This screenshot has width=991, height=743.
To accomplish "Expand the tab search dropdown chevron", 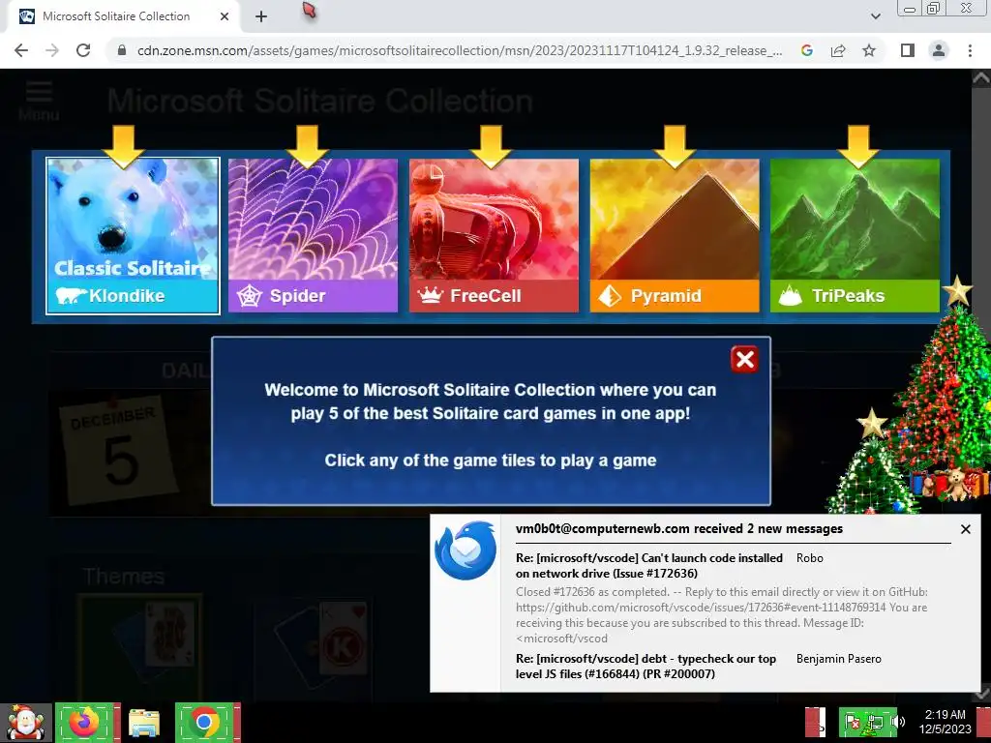I will (875, 16).
